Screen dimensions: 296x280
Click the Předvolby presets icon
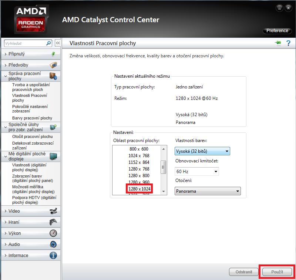pos(53,65)
